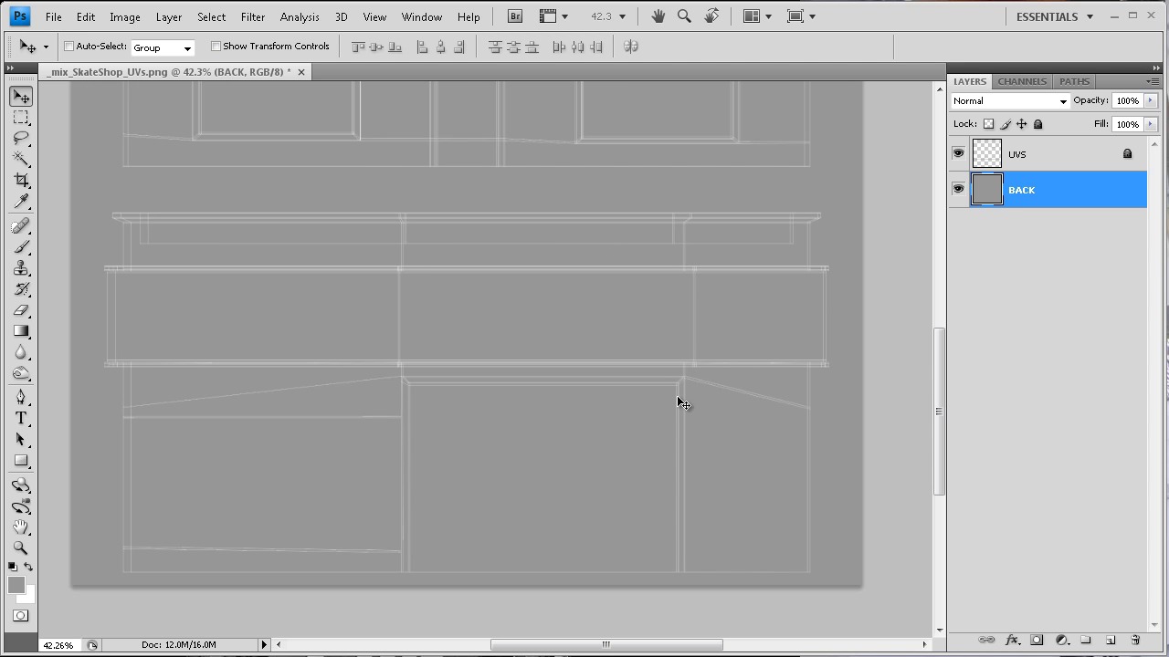Open the Analysis menu
Viewport: 1169px width, 657px height.
click(x=300, y=16)
